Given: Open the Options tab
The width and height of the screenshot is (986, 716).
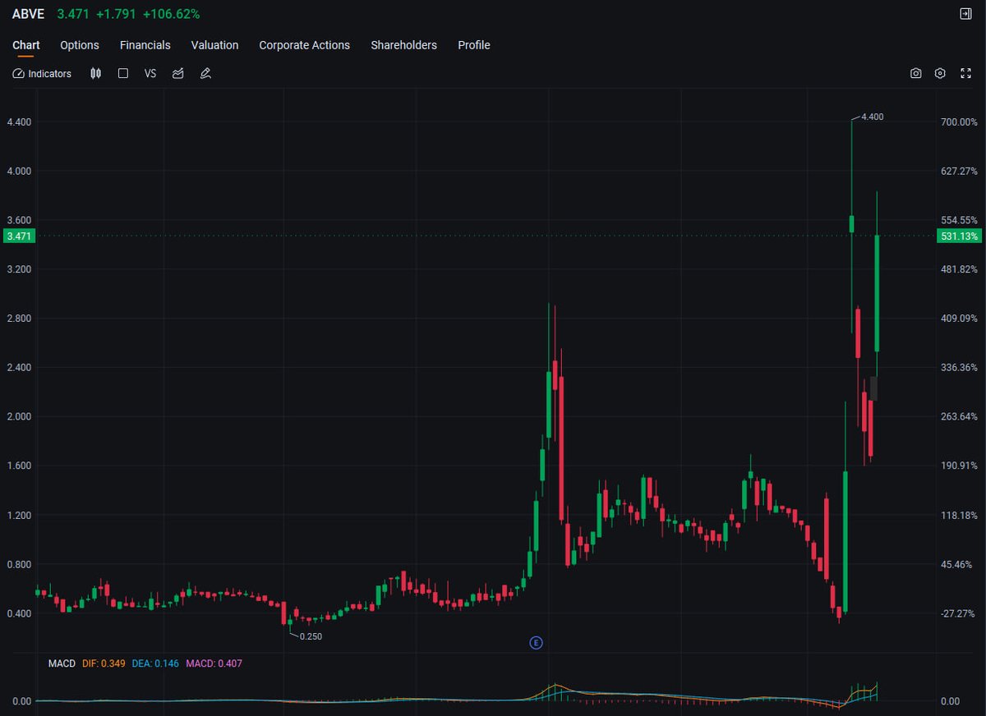Looking at the screenshot, I should (80, 45).
